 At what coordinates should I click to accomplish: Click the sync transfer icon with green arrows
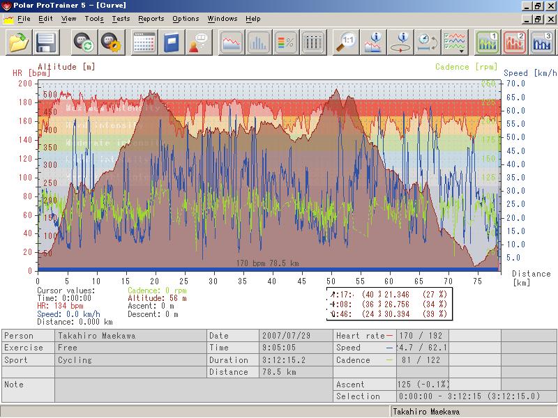coord(84,42)
